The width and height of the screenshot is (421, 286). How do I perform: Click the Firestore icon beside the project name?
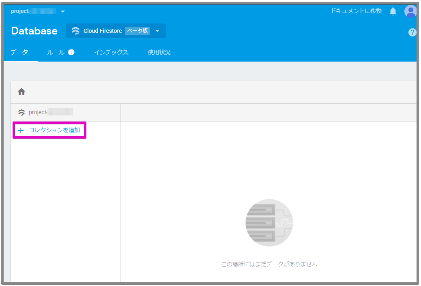point(21,112)
